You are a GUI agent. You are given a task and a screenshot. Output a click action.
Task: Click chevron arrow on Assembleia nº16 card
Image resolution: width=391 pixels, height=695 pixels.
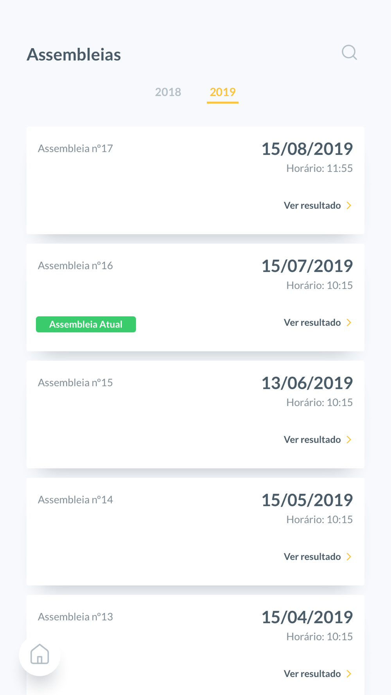click(349, 322)
